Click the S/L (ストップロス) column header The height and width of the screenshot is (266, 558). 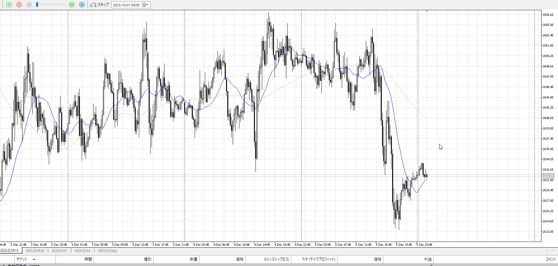pos(276,259)
